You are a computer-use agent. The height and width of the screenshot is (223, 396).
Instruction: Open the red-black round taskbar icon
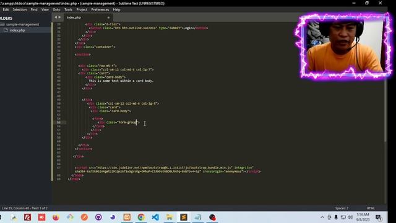click(x=212, y=217)
